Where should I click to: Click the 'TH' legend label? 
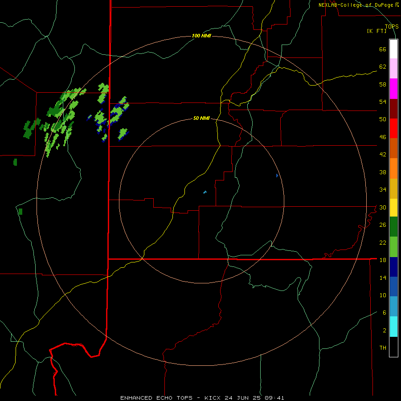383,348
